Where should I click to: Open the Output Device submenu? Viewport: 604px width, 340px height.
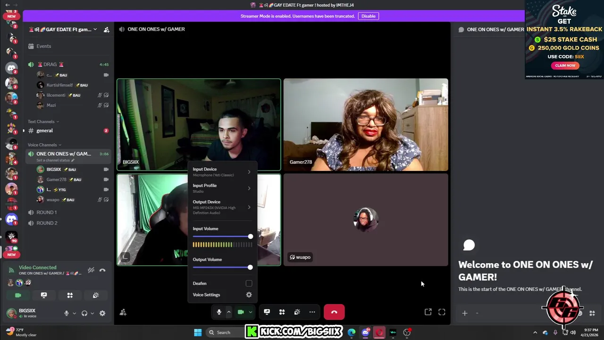point(222,207)
